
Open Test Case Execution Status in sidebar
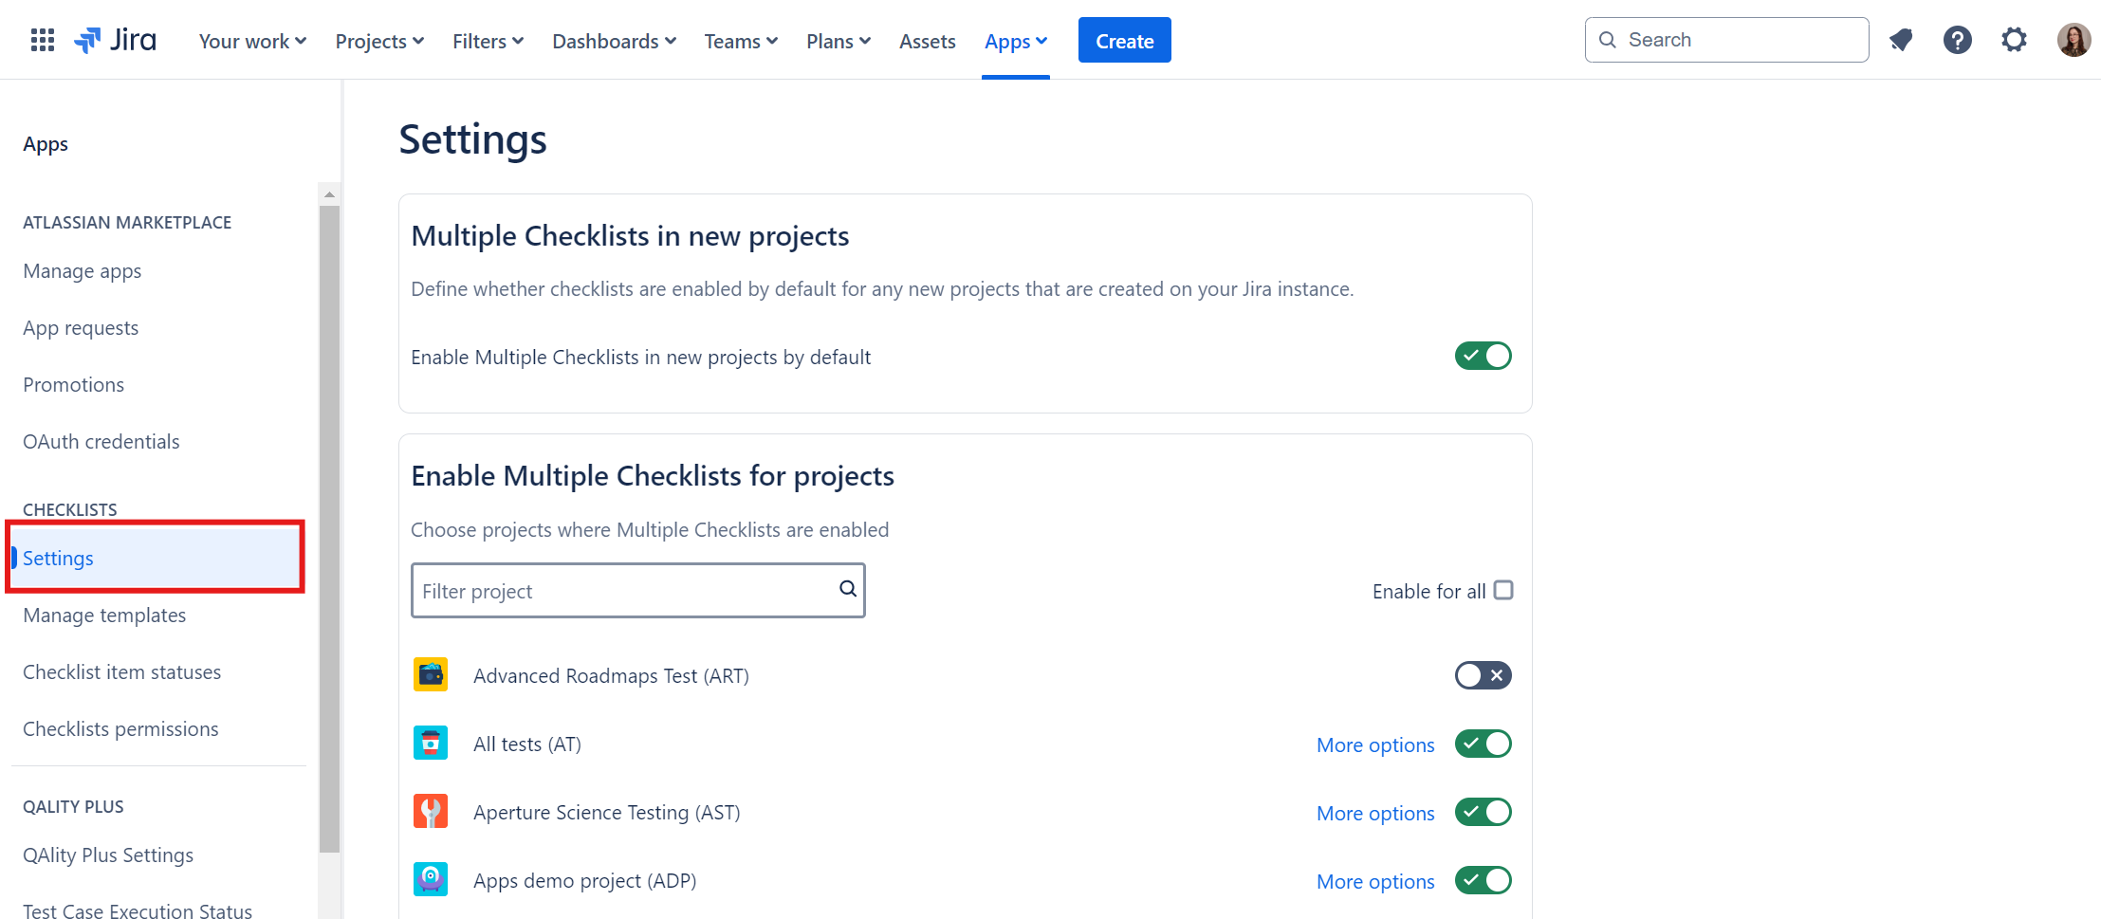pyautogui.click(x=138, y=910)
